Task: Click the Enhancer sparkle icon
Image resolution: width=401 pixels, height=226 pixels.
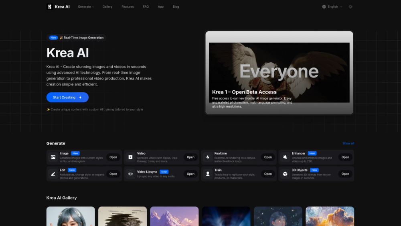Action: pyautogui.click(x=285, y=157)
